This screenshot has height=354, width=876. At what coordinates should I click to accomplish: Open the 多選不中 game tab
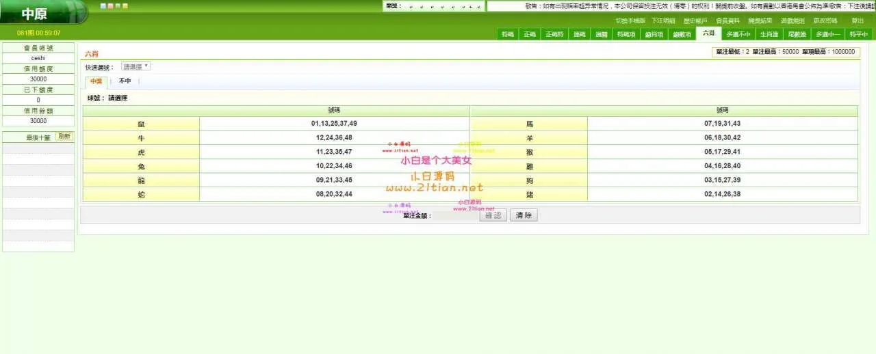pyautogui.click(x=738, y=34)
